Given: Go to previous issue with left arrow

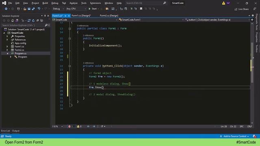Looking at the screenshot, I should (x=89, y=127).
